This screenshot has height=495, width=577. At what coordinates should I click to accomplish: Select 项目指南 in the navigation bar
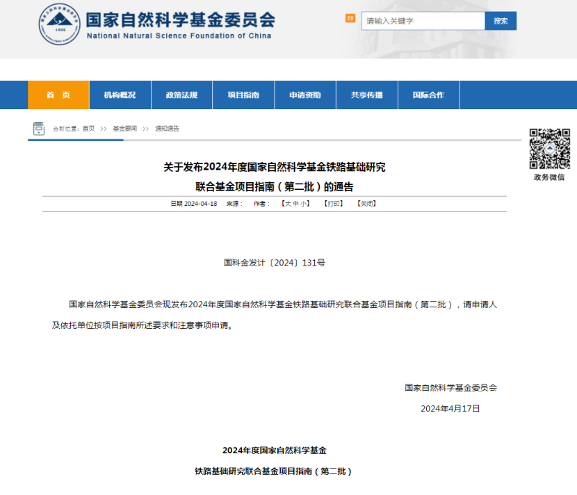coord(243,95)
